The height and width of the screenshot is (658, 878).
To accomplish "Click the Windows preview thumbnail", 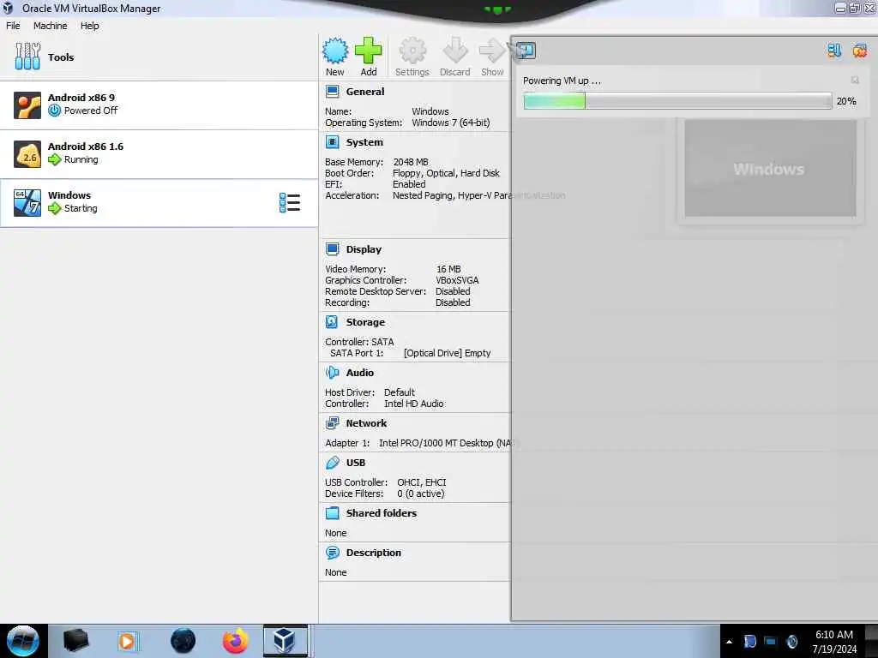I will coord(770,169).
